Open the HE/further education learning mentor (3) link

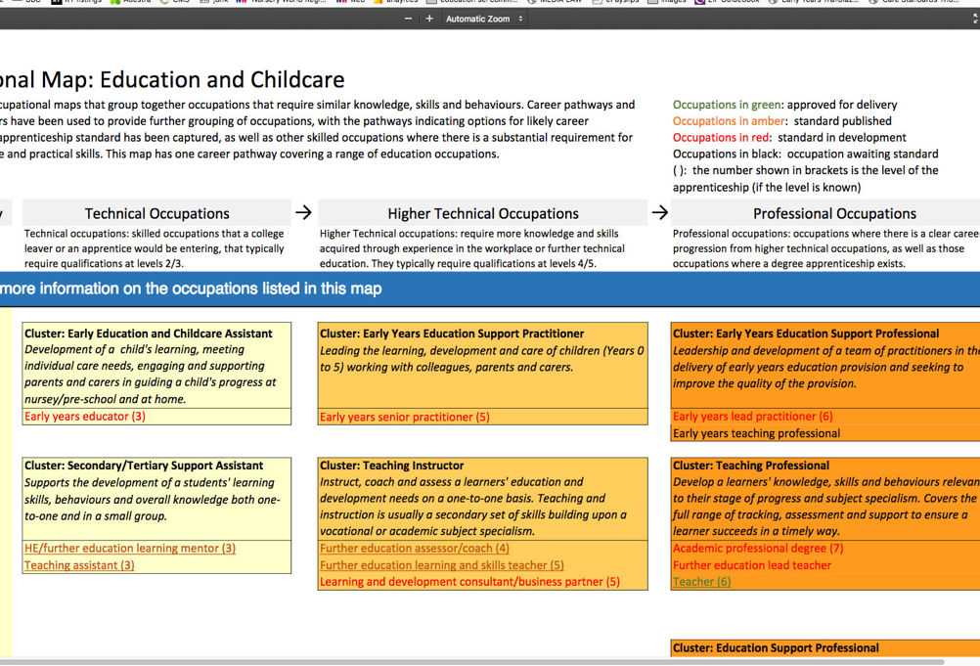130,548
